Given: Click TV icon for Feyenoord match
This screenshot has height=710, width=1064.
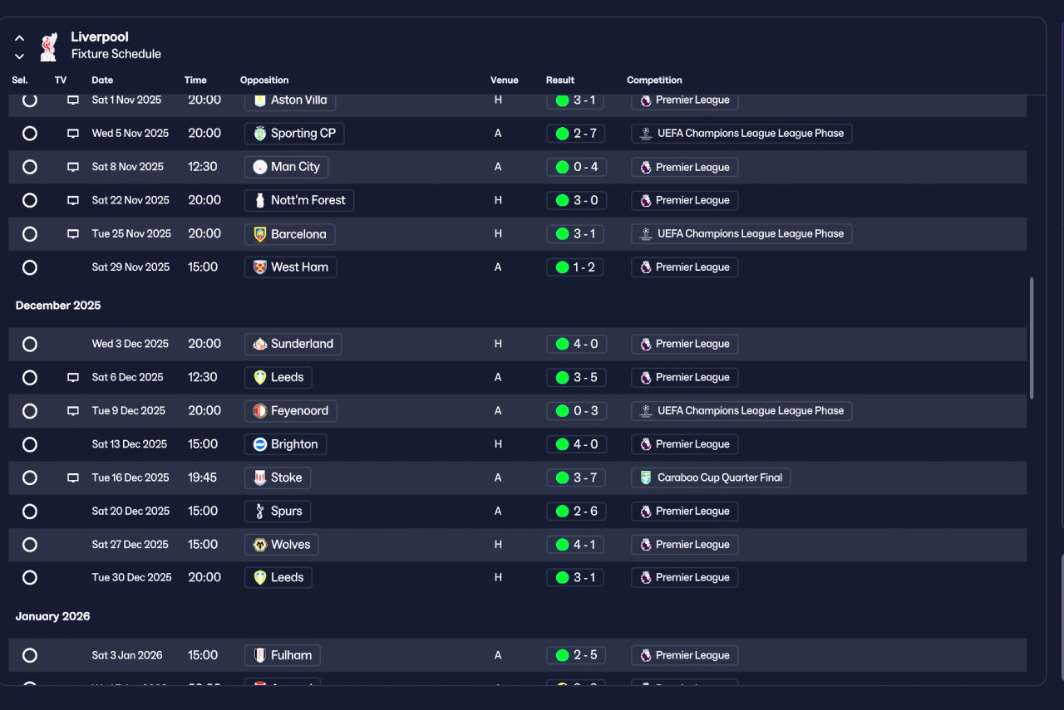Looking at the screenshot, I should (x=73, y=411).
